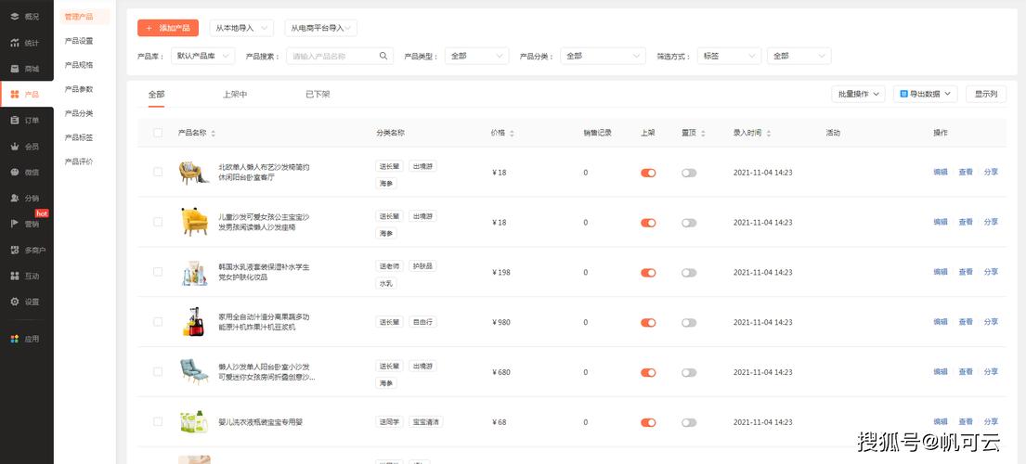Open the 全部 dropdown next to 标签
Screen dimensions: 1026x464
click(x=799, y=57)
